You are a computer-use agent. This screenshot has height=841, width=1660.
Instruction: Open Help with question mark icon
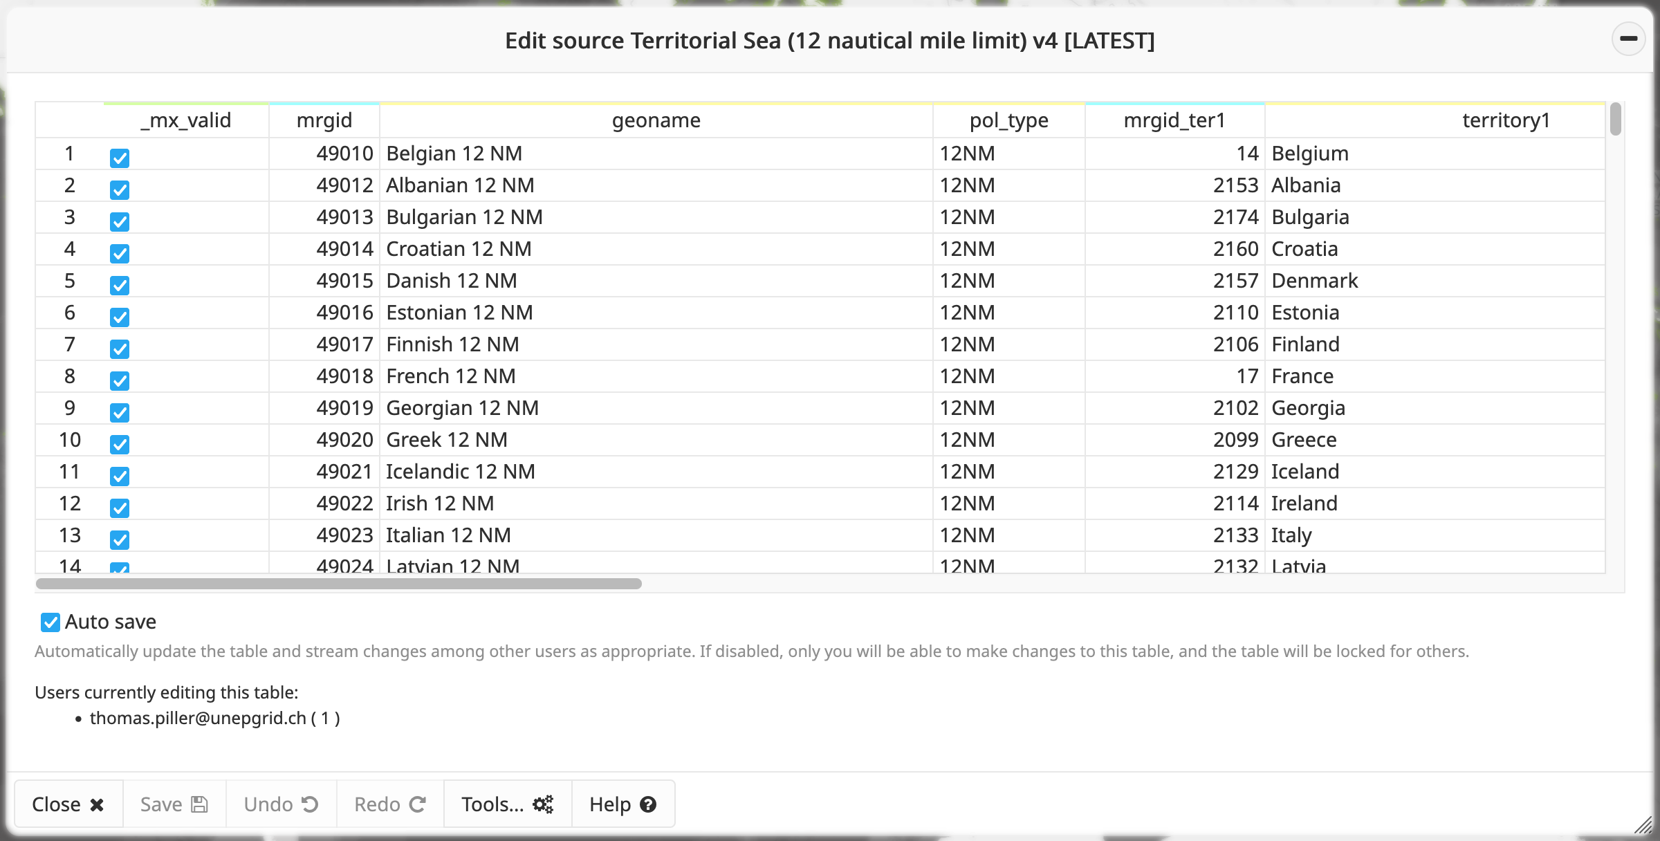click(x=622, y=804)
